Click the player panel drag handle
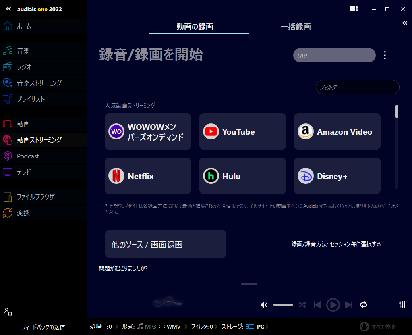Screen dimensions: 412x335 tap(249, 284)
